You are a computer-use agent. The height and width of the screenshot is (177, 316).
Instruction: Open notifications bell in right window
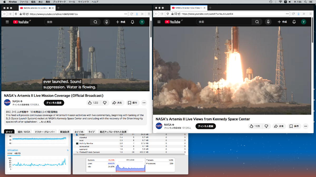click(x=294, y=22)
